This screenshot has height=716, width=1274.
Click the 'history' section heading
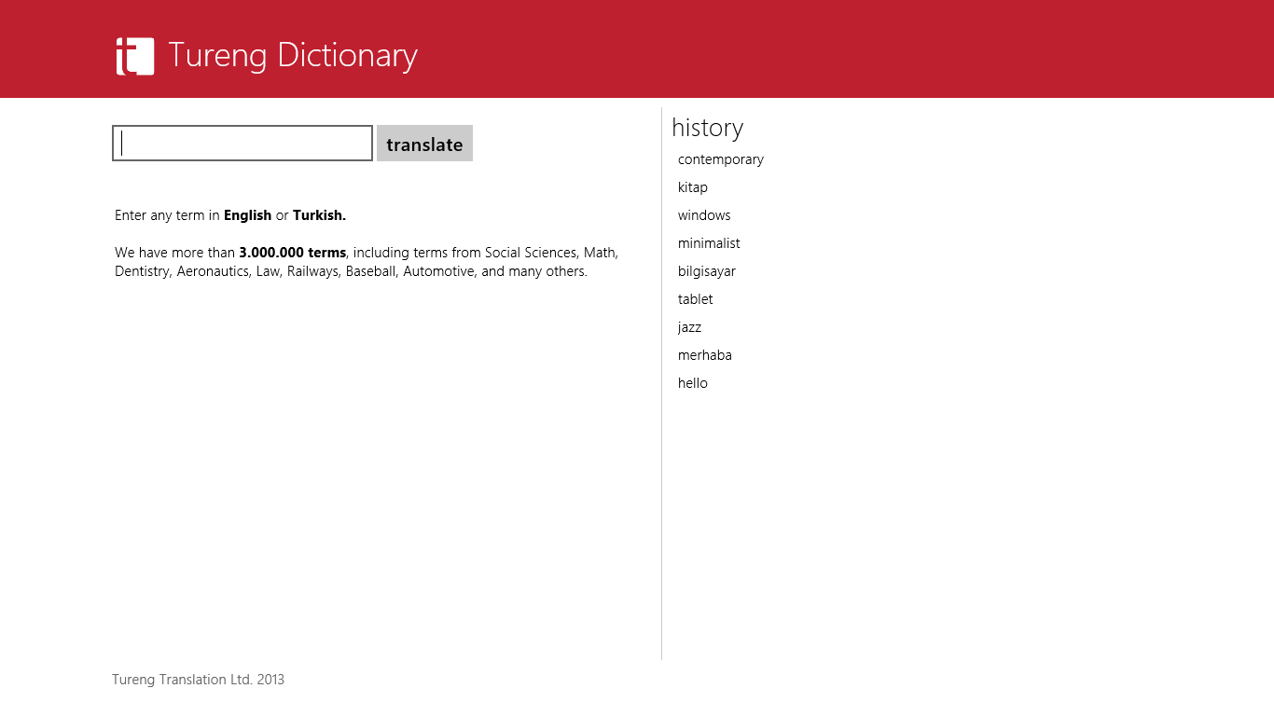(707, 128)
